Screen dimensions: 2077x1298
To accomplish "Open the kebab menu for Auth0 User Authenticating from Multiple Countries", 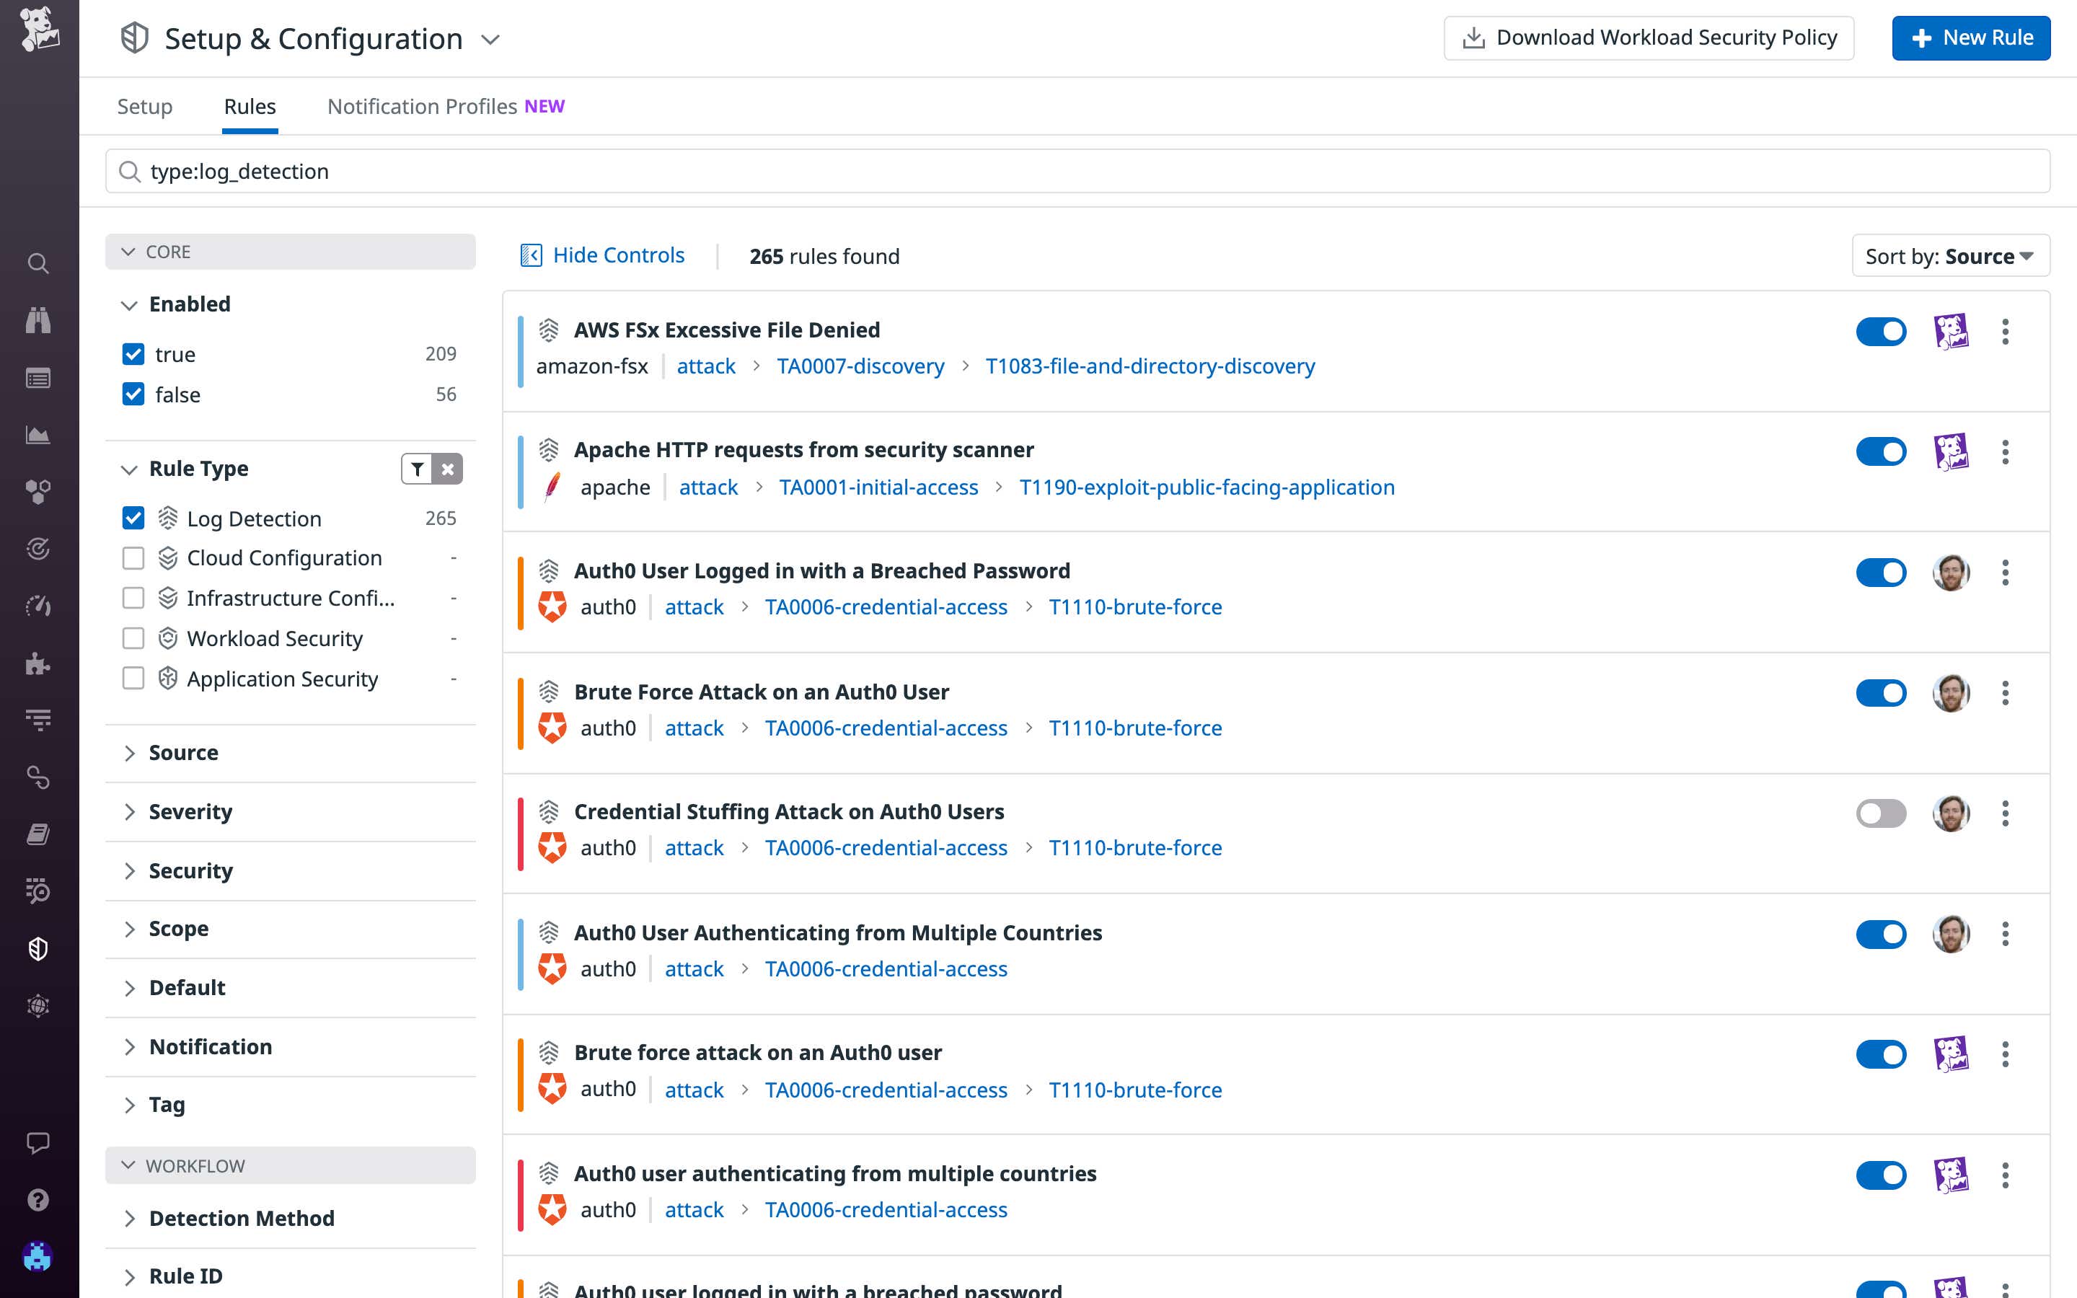I will point(2006,934).
